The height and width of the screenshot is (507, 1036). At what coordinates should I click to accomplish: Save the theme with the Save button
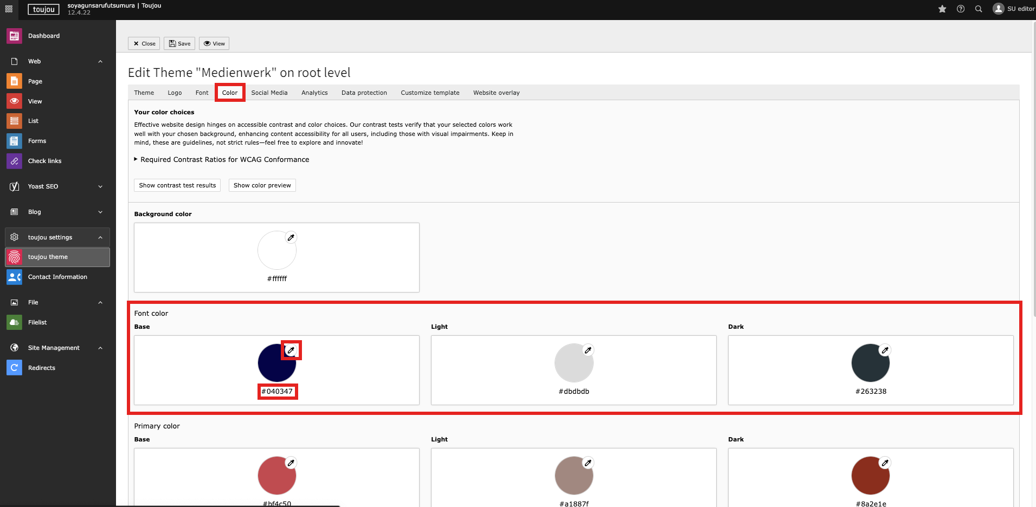179,43
